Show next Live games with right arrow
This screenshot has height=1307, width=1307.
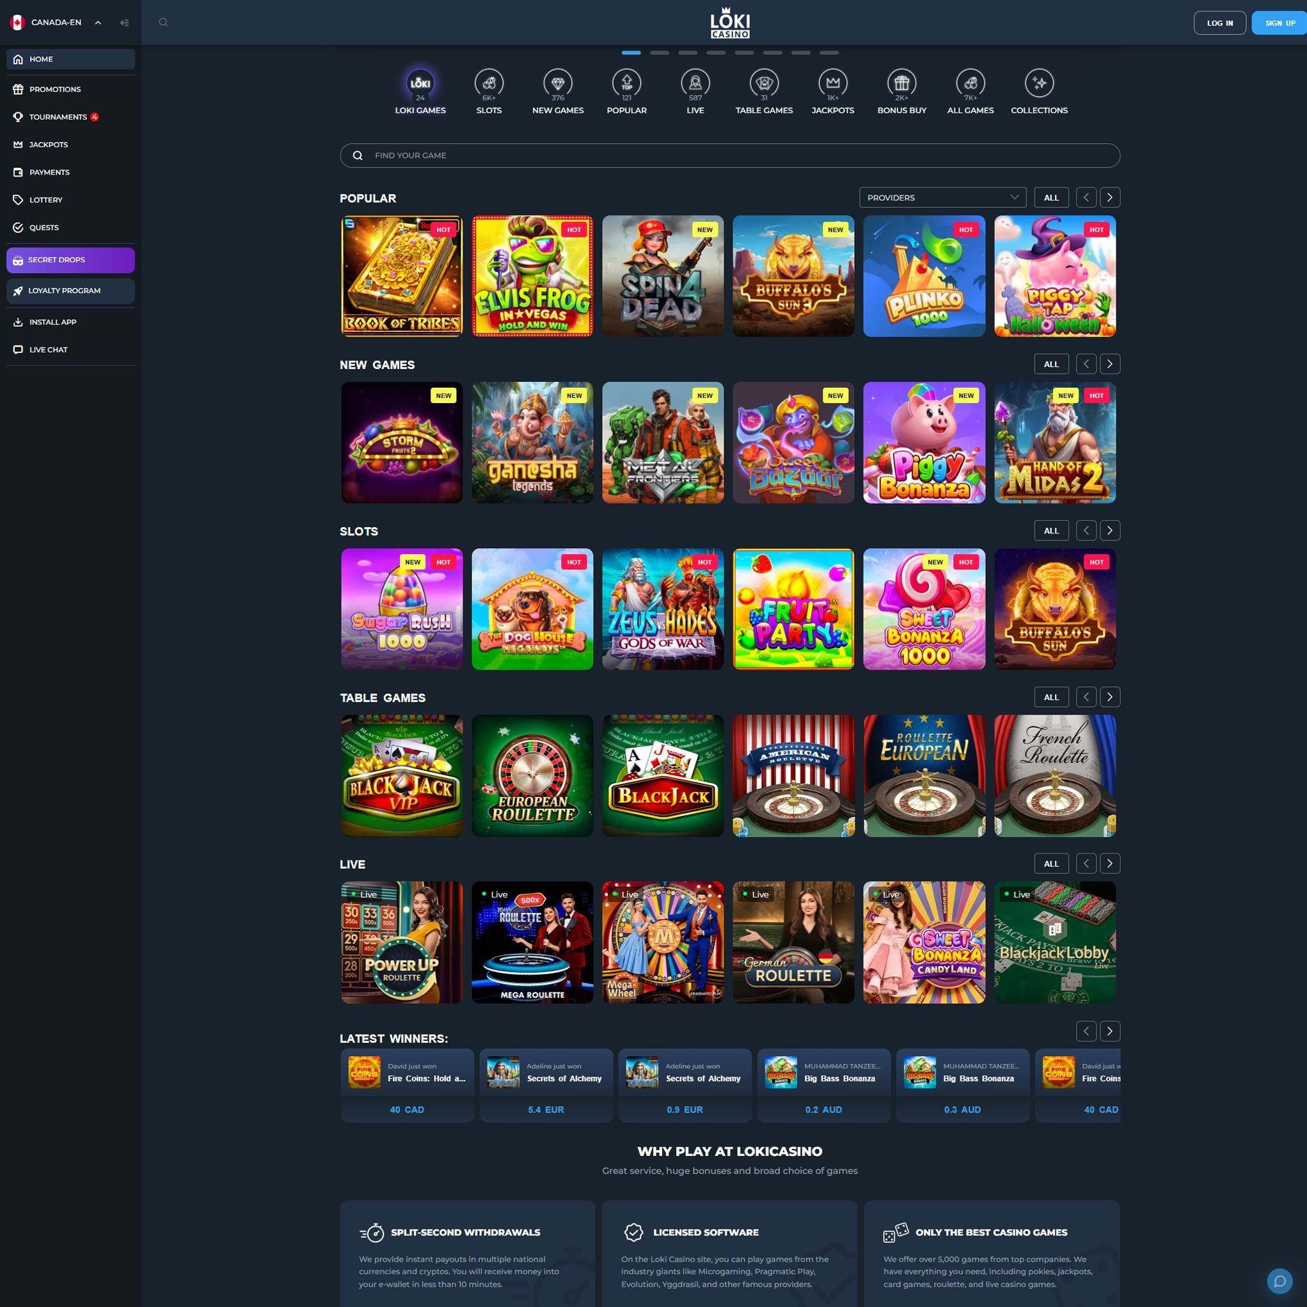click(1109, 863)
